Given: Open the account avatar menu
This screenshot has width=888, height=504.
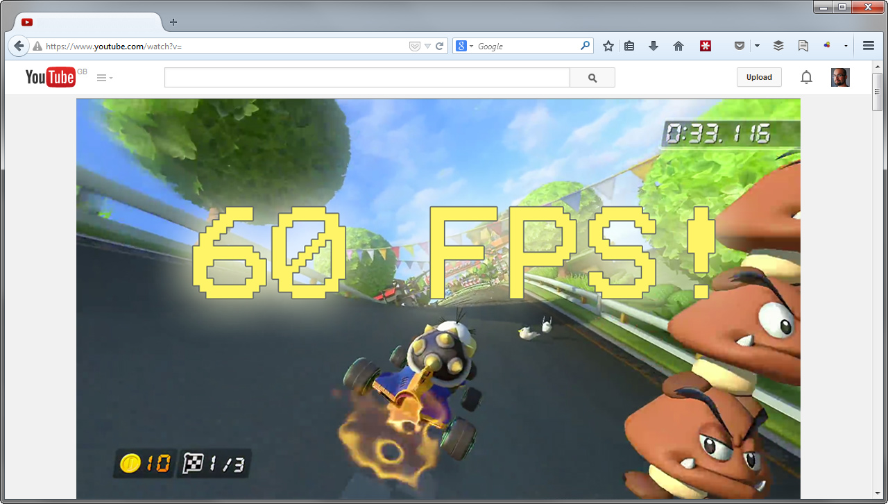Looking at the screenshot, I should click(839, 78).
